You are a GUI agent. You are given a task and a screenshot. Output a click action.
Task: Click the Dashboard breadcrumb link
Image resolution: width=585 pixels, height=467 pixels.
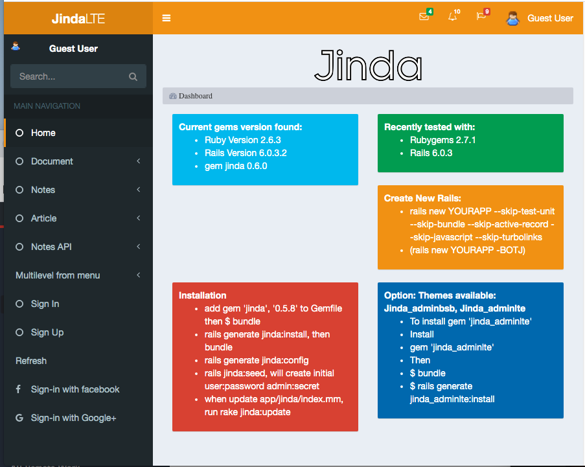(195, 97)
